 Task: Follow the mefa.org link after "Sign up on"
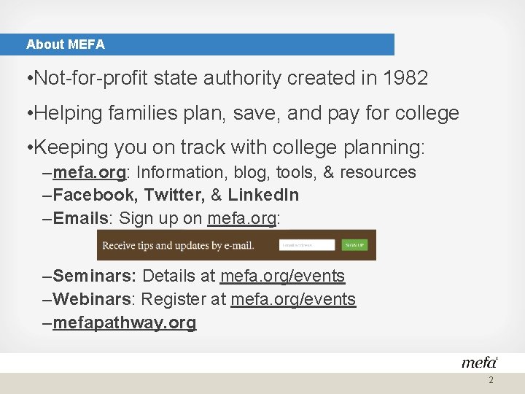click(x=241, y=218)
